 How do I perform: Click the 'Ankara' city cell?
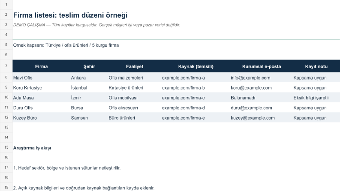(x=78, y=78)
